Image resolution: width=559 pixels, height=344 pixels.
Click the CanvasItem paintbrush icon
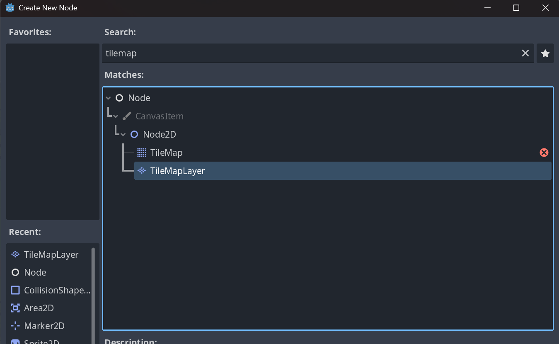click(x=127, y=116)
